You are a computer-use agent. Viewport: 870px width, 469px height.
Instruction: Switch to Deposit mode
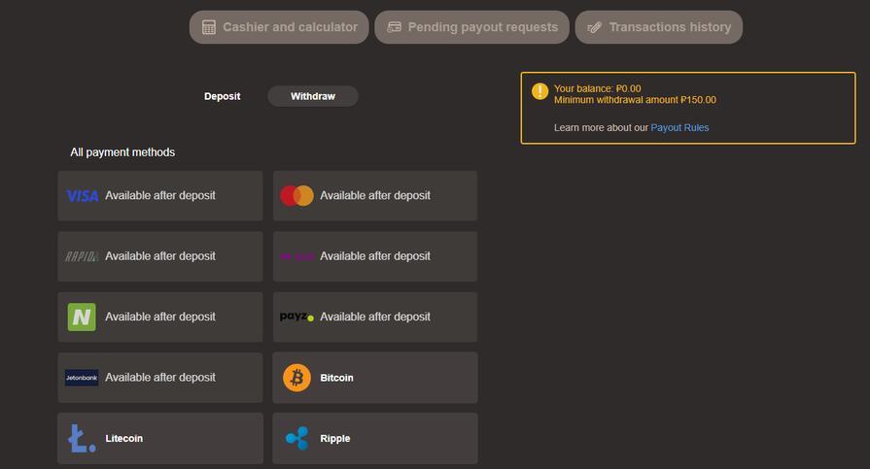(x=222, y=96)
